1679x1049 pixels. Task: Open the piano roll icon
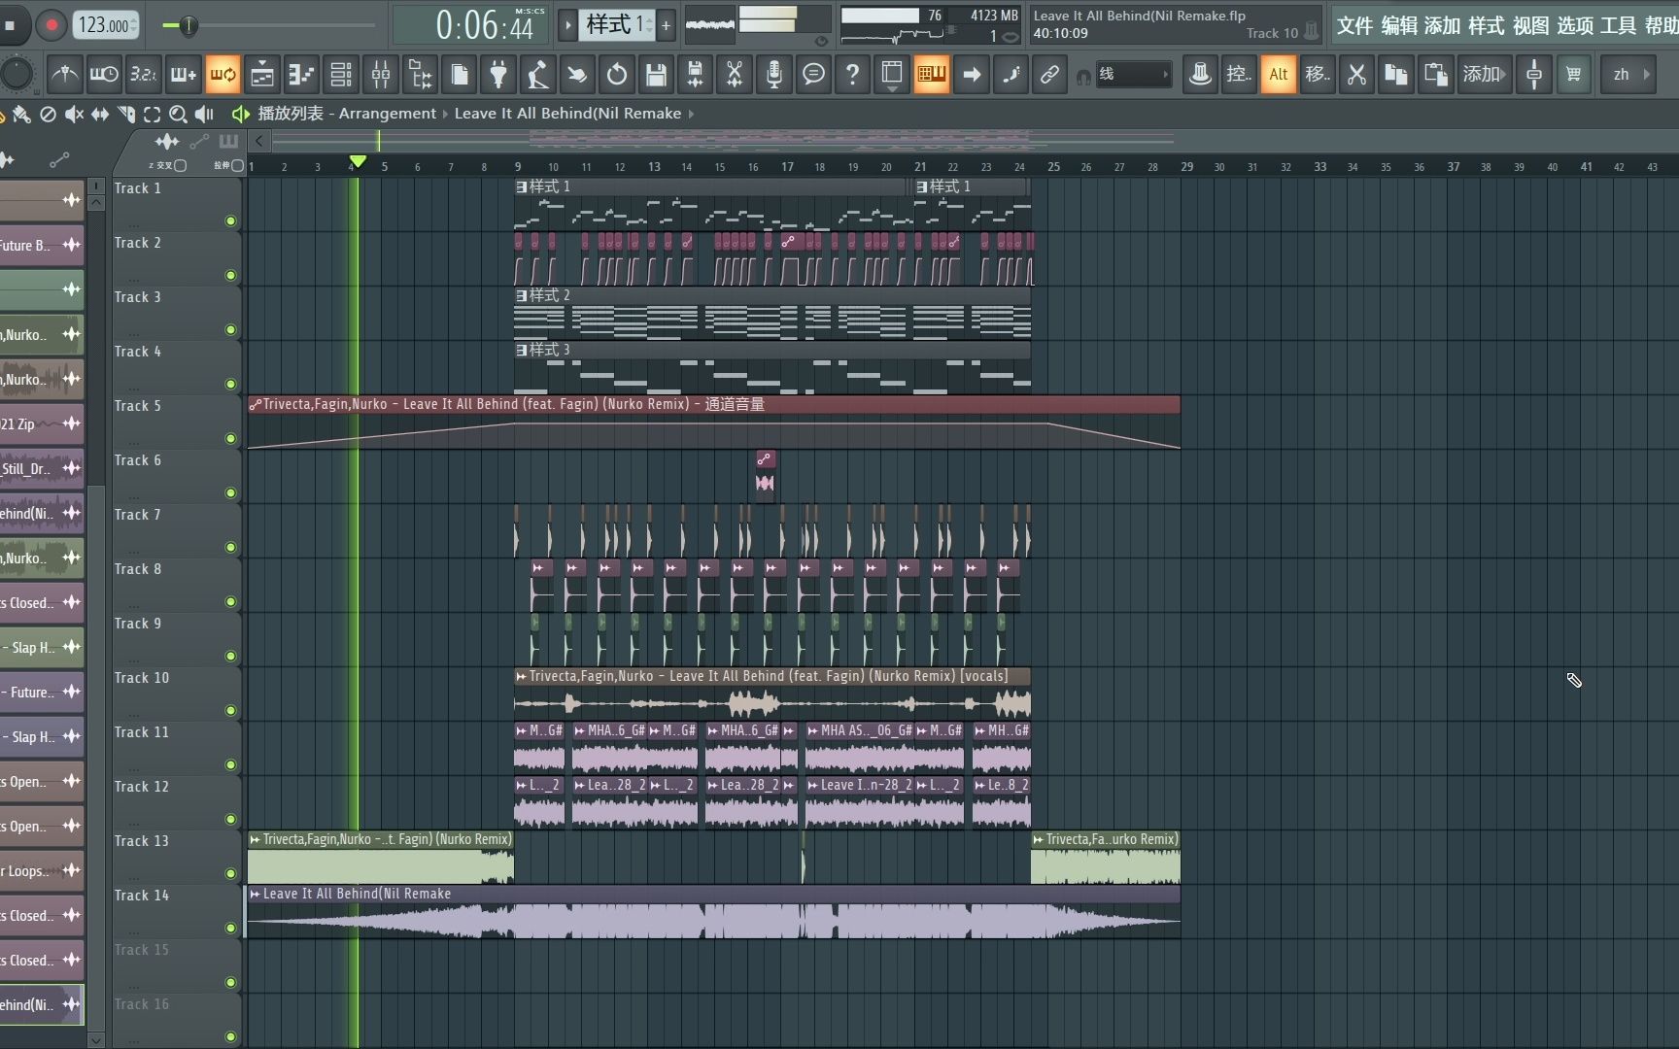(301, 74)
